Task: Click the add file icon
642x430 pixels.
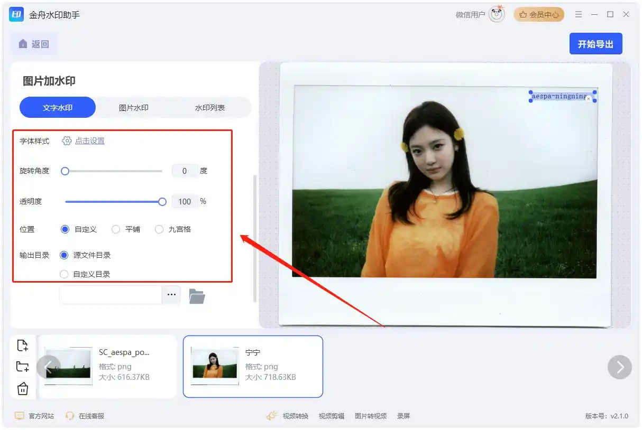Action: click(22, 345)
